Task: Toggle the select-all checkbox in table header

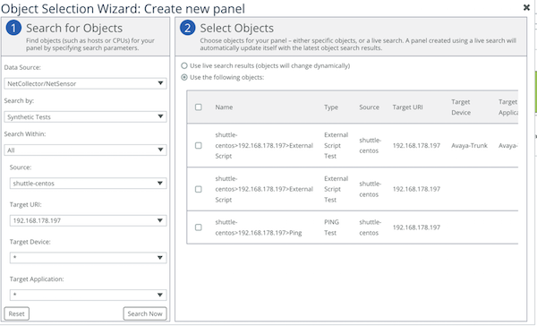Action: (199, 107)
